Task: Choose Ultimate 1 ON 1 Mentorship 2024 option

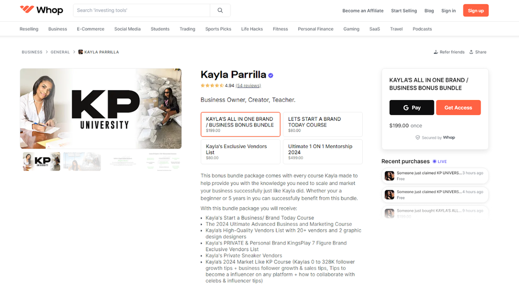Action: 322,152
